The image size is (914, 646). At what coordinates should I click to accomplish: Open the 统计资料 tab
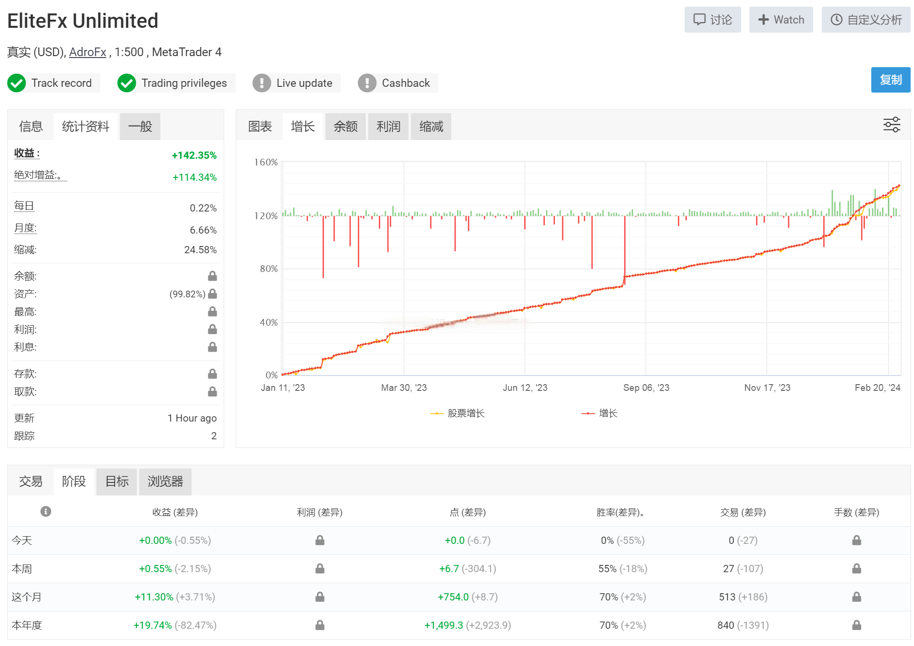85,127
